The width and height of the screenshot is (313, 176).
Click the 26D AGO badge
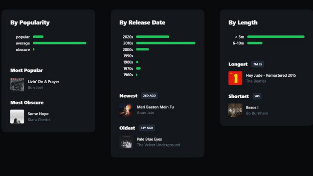click(x=149, y=96)
